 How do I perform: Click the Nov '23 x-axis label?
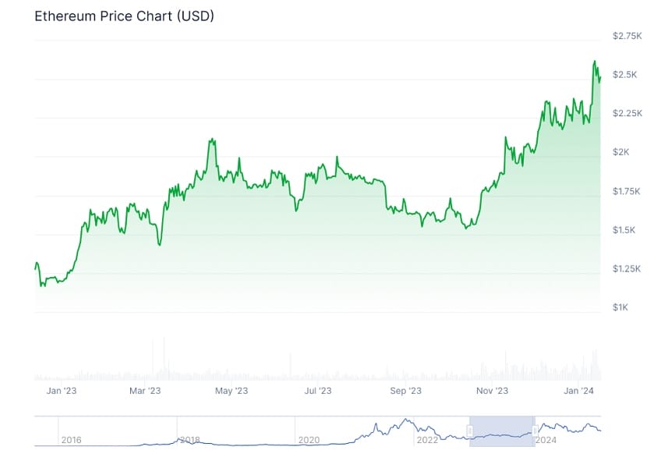(492, 391)
